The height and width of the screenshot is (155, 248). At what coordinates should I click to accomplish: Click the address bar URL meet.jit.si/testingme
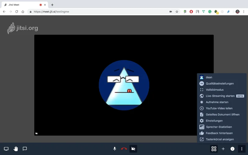click(x=51, y=11)
